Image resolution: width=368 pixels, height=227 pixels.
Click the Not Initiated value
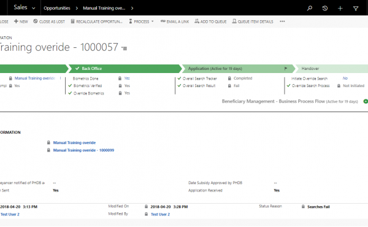[354, 86]
